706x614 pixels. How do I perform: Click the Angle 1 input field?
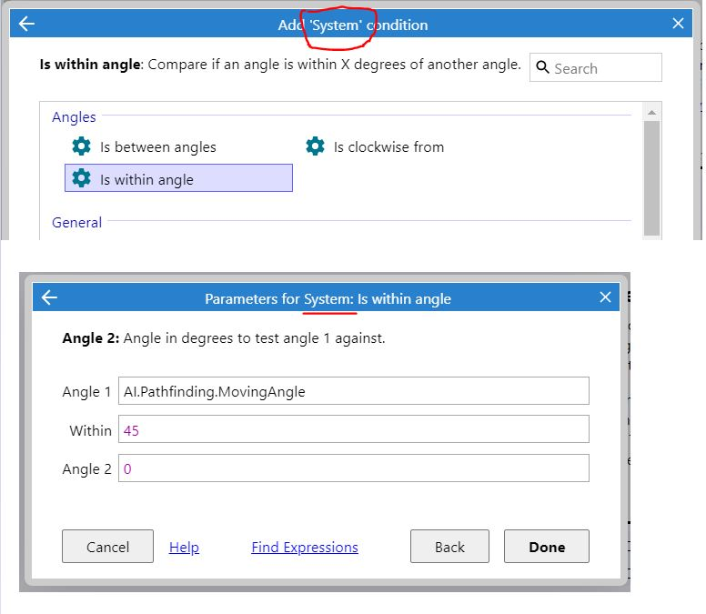coord(353,391)
